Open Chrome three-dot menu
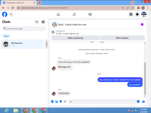151x113 pixels. tap(148, 8)
